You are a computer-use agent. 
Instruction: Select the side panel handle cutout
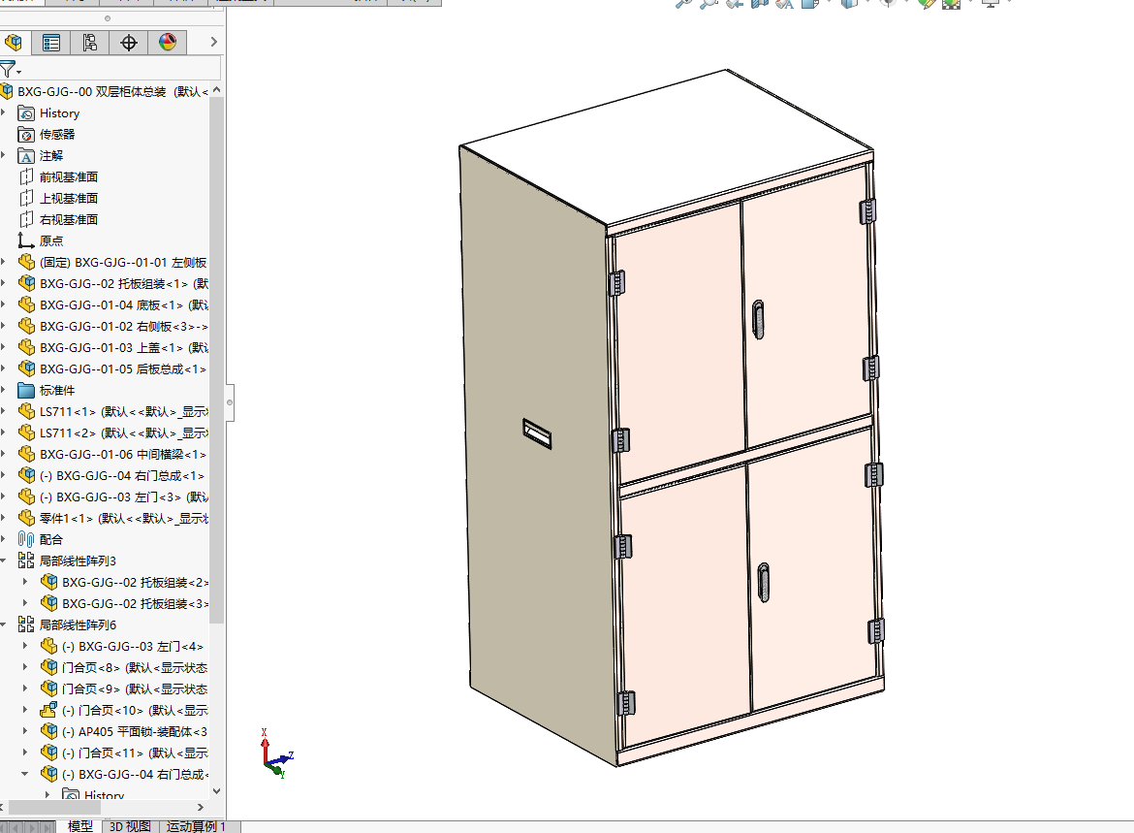537,433
